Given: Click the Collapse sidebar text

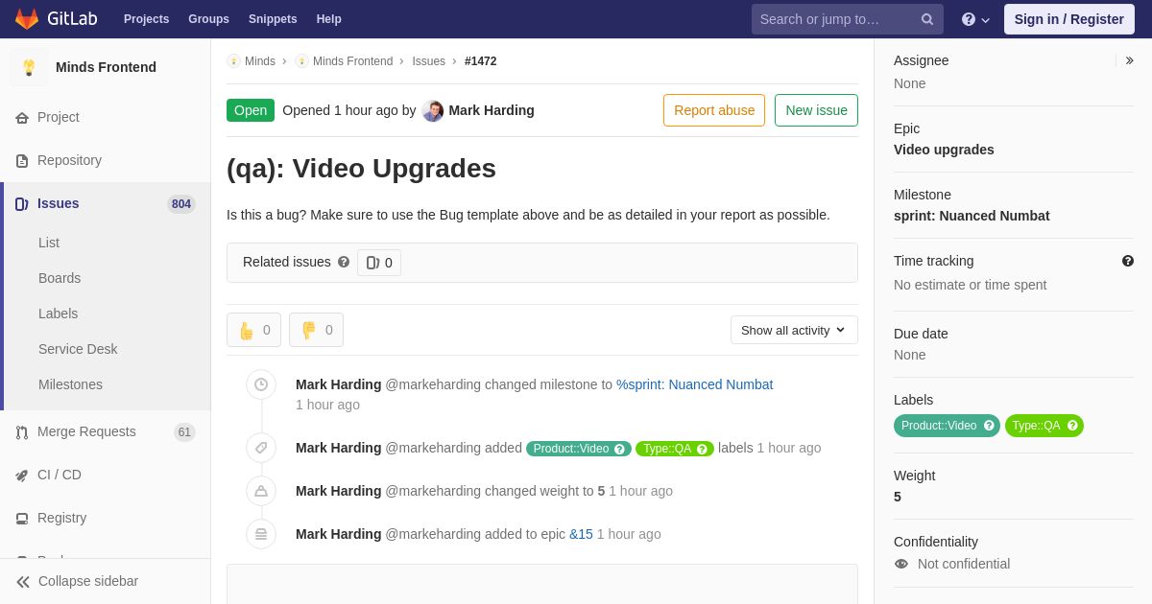Looking at the screenshot, I should [88, 581].
